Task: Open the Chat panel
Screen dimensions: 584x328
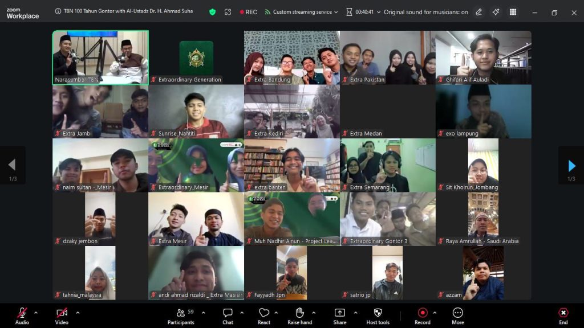Action: pos(228,315)
